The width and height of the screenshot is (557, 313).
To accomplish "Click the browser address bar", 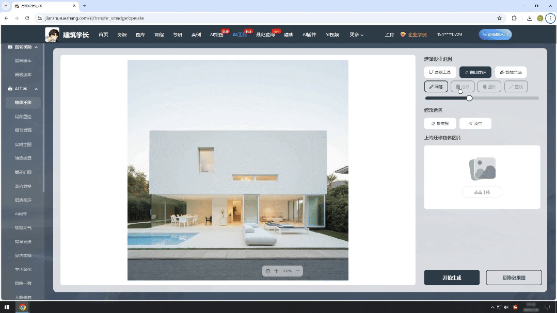I will point(270,18).
